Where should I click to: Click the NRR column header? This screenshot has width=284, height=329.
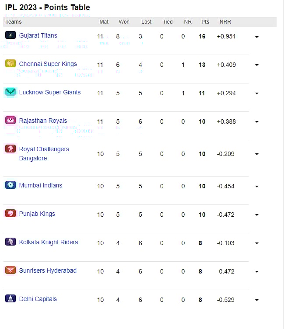tap(225, 22)
